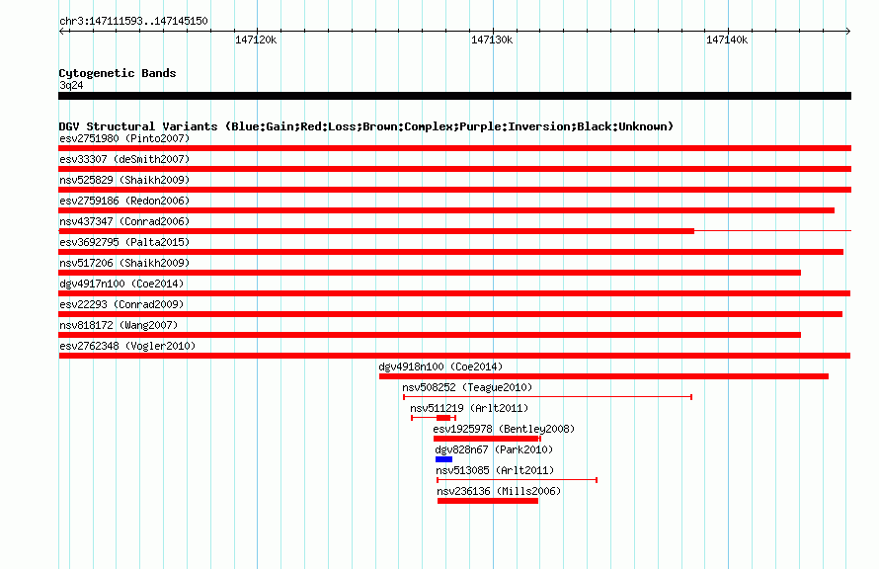Click the red bar under dgv4917n100
The height and width of the screenshot is (569, 879).
[x=454, y=293]
